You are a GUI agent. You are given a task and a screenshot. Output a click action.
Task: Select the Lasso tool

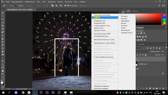(x=3, y=19)
